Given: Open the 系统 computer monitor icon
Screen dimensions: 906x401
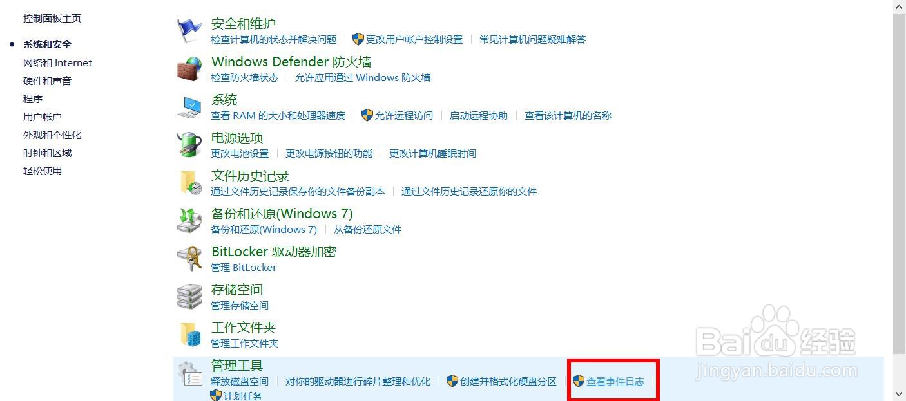Looking at the screenshot, I should 189,107.
